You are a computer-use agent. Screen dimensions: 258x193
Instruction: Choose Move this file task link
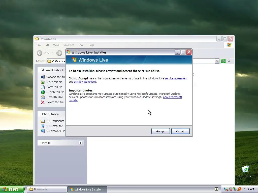54,82
